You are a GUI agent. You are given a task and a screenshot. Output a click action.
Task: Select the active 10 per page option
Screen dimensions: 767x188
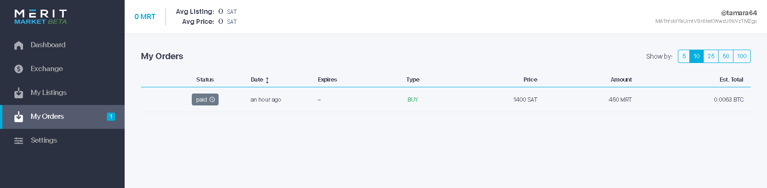pyautogui.click(x=697, y=56)
